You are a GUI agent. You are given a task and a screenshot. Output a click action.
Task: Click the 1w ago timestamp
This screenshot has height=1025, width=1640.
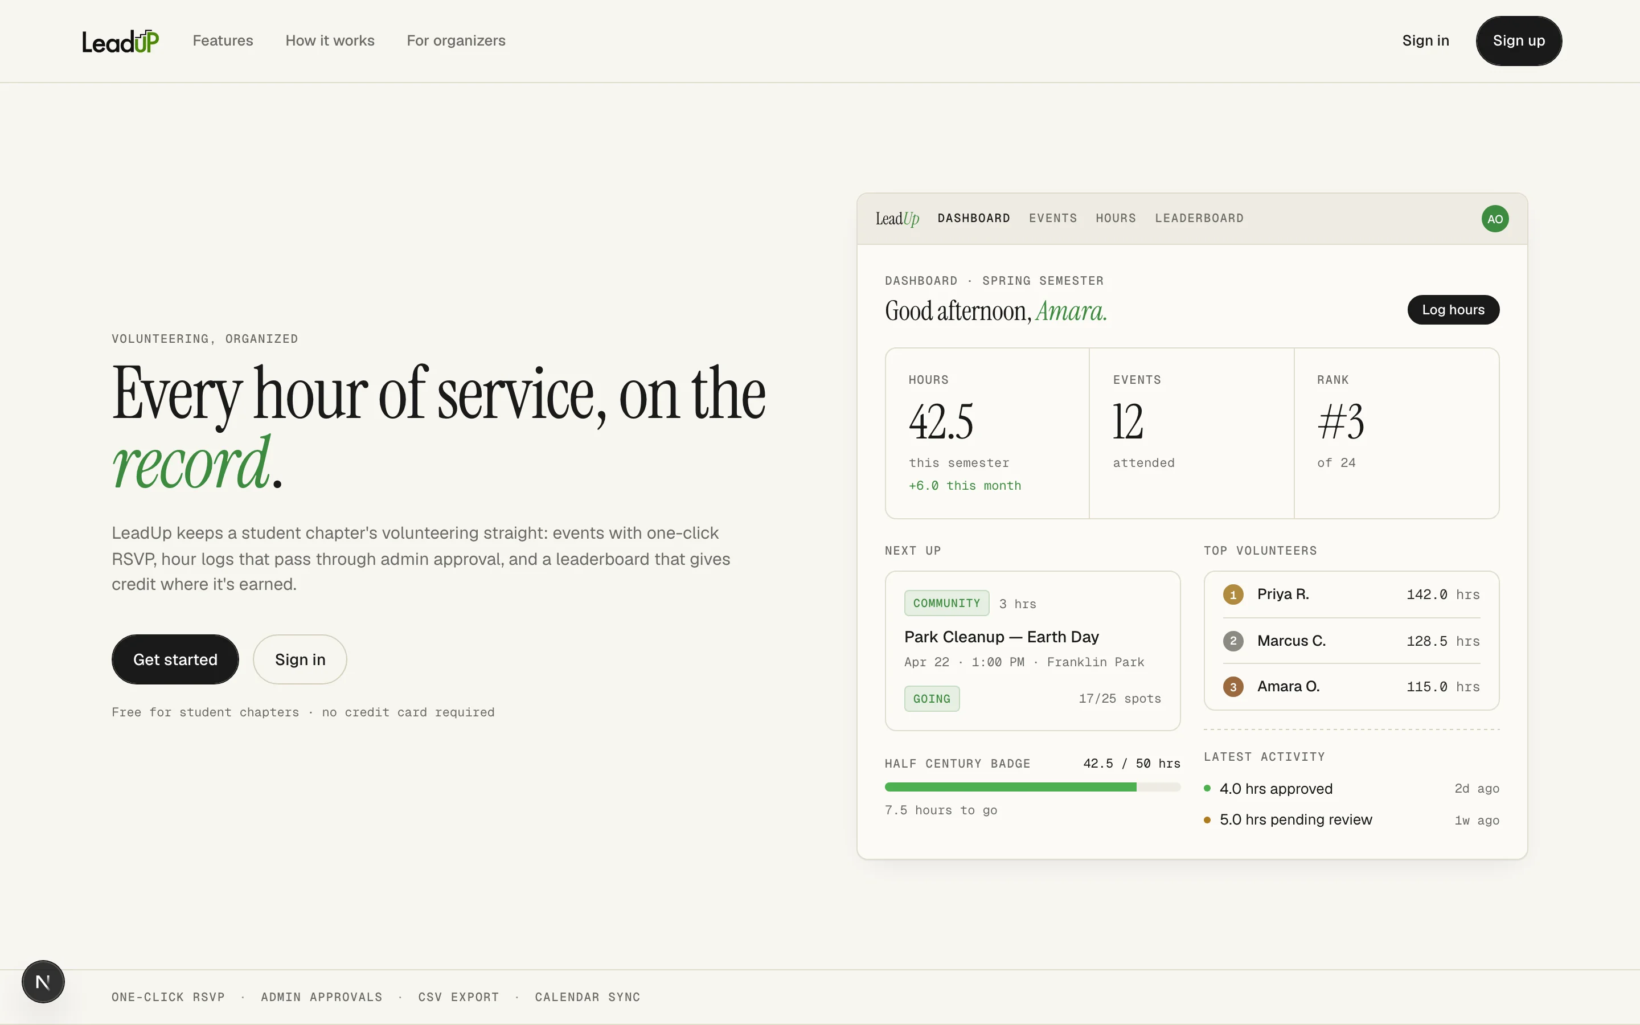point(1477,820)
